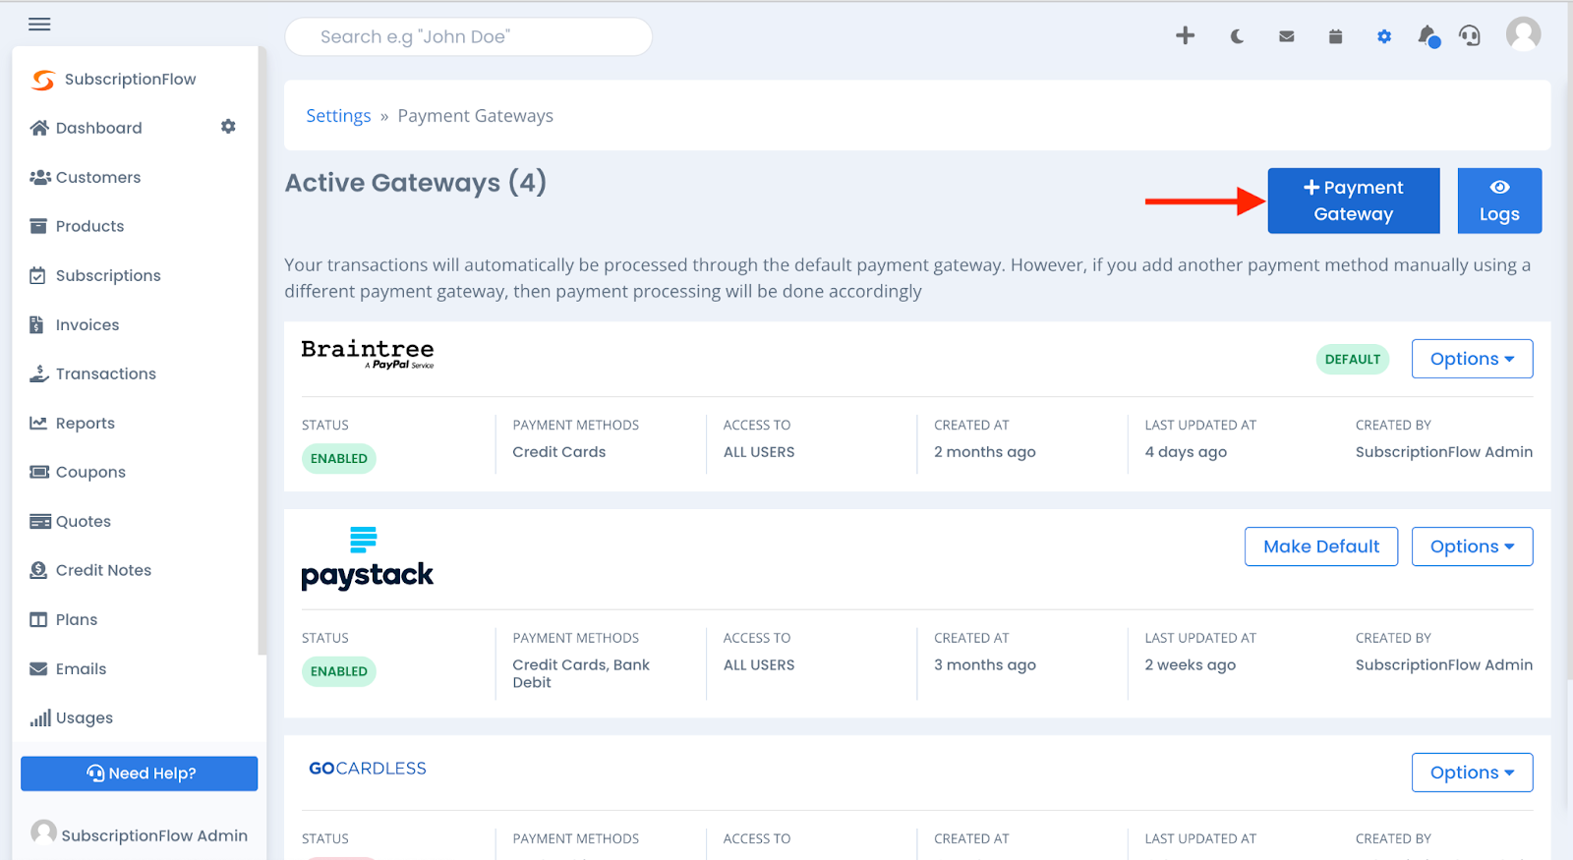This screenshot has width=1573, height=860.
Task: Toggle dark mode moon icon
Action: click(1237, 36)
